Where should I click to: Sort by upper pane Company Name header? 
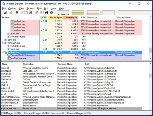(x=123, y=18)
